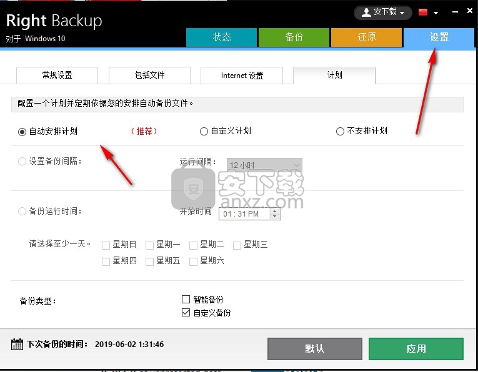Open the 安下载 user account dropdown
This screenshot has height=372, width=478.
(383, 12)
